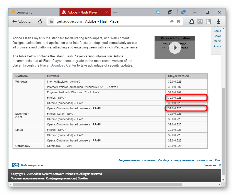This screenshot has height=195, width=234.
Task: Click the blocked plugin icon in address bar
Action: [x=172, y=22]
